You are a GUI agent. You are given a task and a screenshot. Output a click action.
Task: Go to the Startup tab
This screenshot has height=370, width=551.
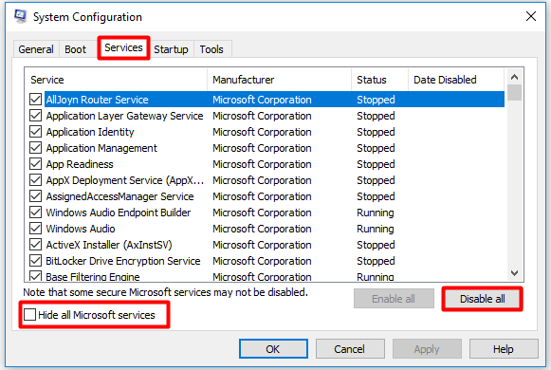[171, 49]
